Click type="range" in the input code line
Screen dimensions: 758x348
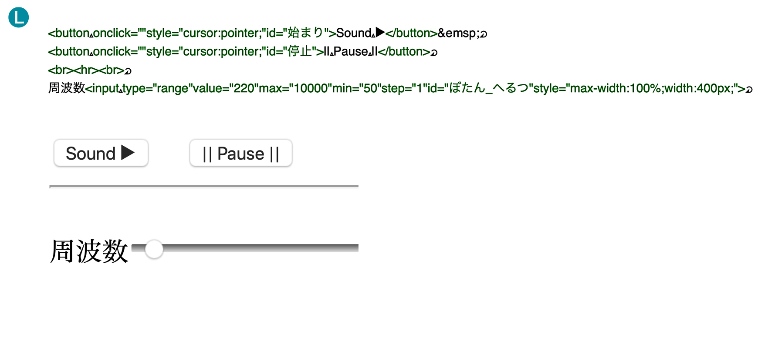click(x=156, y=88)
